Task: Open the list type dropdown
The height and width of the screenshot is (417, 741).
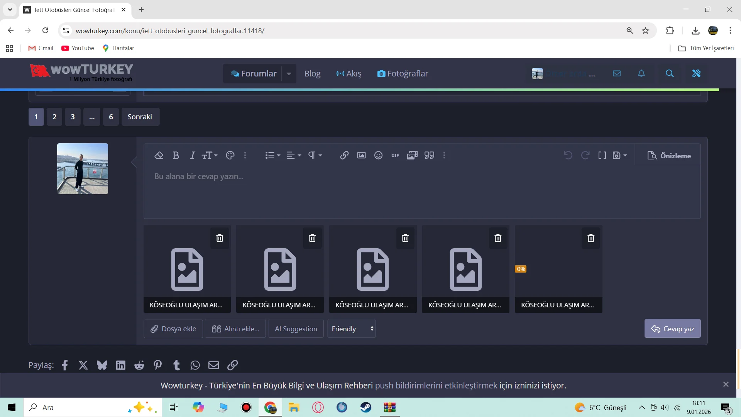Action: [x=272, y=155]
